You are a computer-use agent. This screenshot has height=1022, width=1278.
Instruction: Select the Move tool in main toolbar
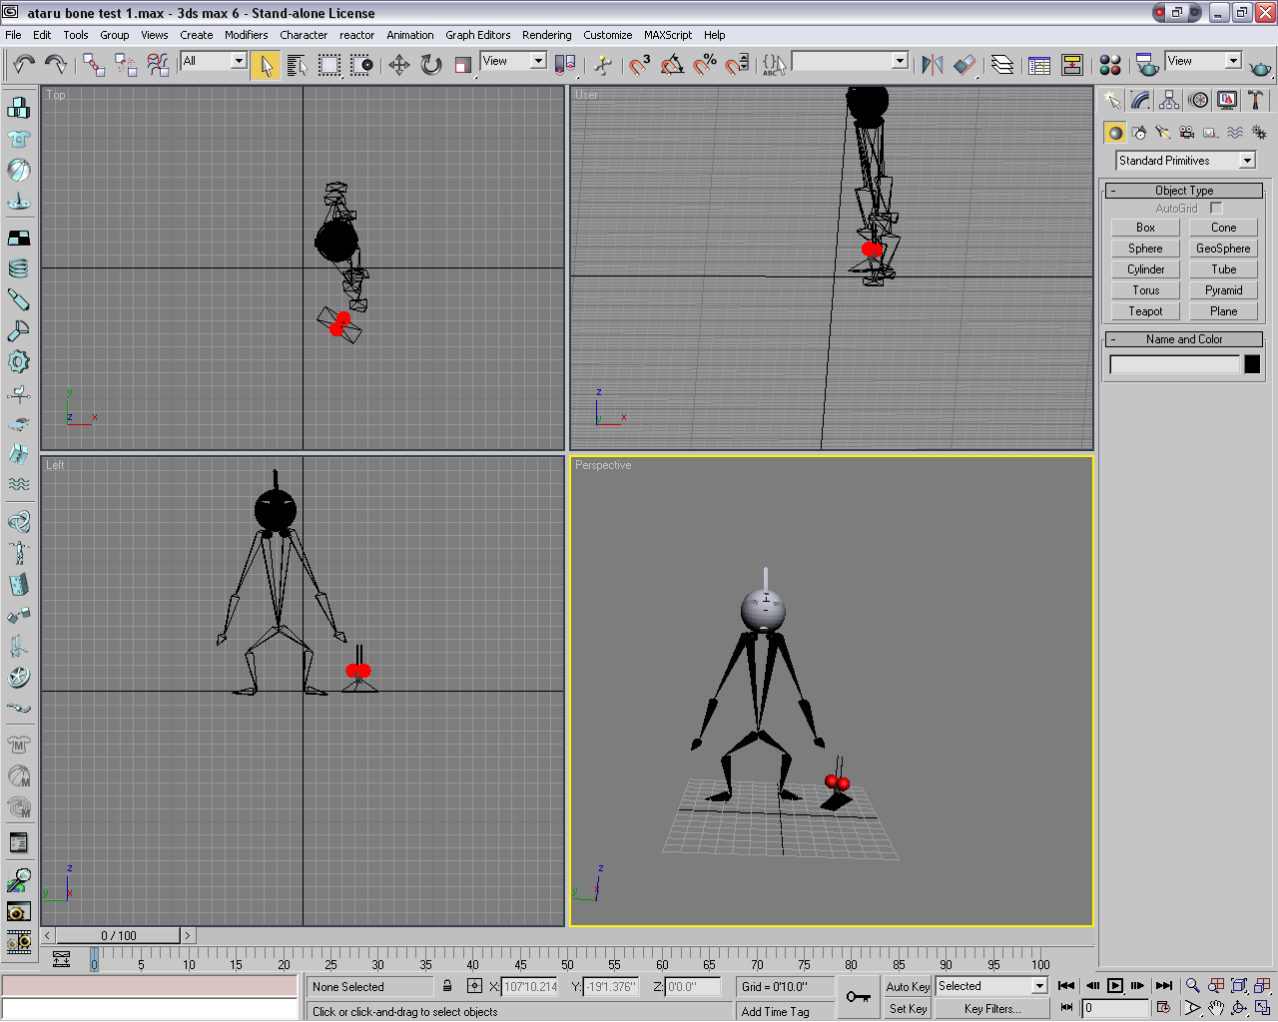pyautogui.click(x=399, y=65)
